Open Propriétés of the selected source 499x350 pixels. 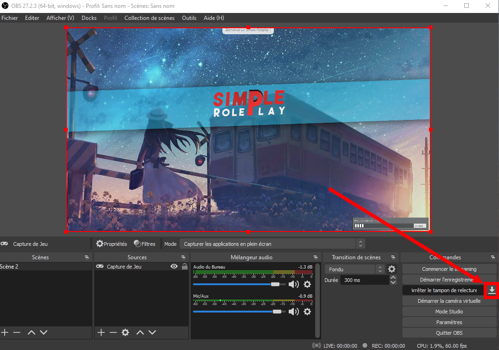click(x=111, y=244)
